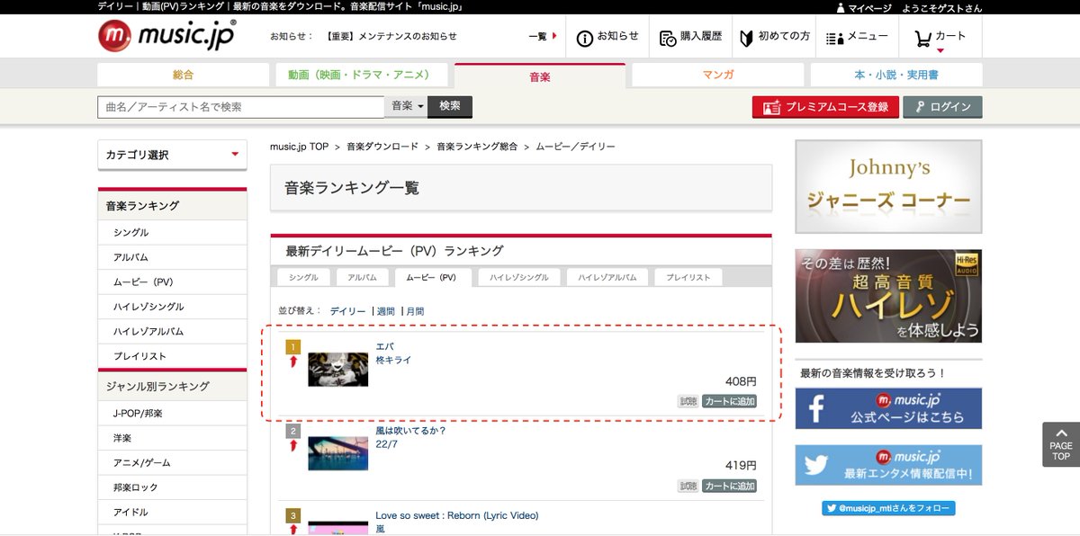Screen dimensions: 1080x536
Task: Switch to ハイレゾアルバム ranking tab
Action: point(607,278)
